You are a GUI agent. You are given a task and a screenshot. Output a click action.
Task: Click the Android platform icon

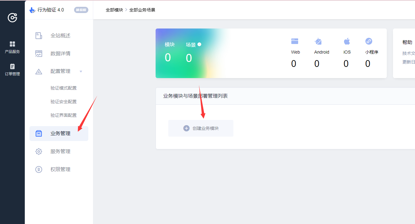(318, 41)
